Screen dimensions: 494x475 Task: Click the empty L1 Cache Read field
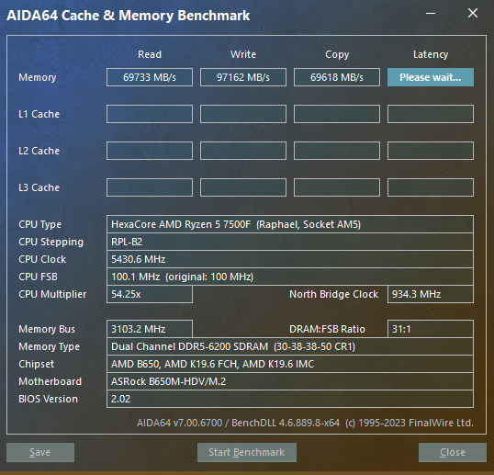[150, 114]
